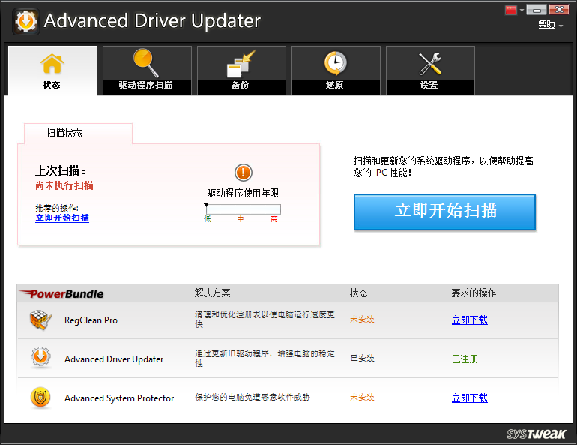Screen dimensions: 577x445
Task: Click the Chinese flag language icon
Action: pyautogui.click(x=511, y=10)
